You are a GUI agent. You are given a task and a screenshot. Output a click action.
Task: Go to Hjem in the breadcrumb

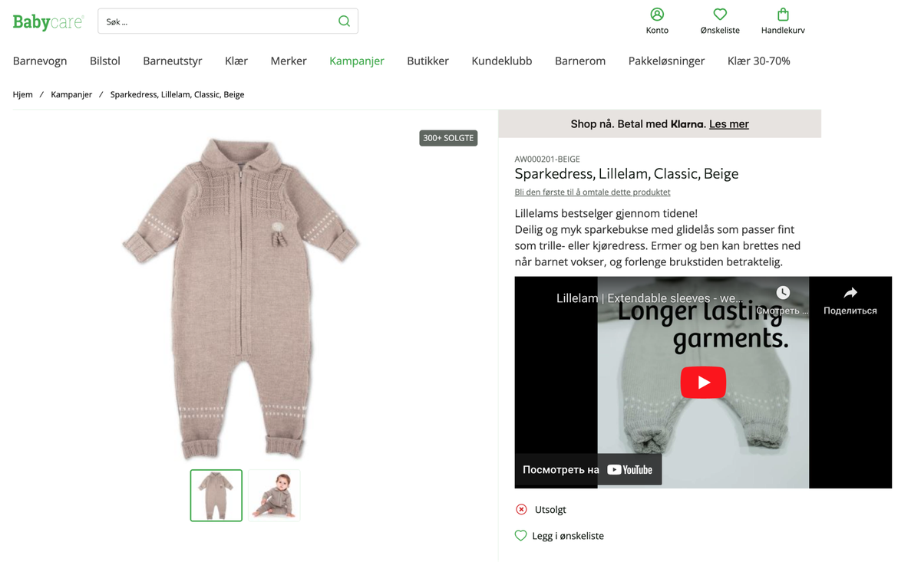[x=23, y=94]
